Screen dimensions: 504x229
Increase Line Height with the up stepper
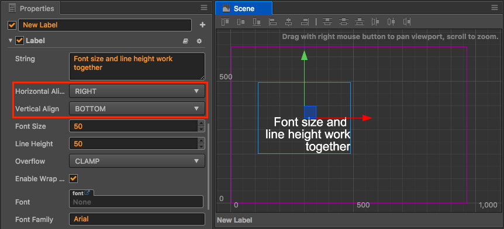[201, 140]
